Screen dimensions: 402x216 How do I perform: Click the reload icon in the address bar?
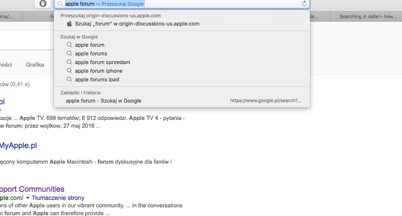[x=304, y=3]
